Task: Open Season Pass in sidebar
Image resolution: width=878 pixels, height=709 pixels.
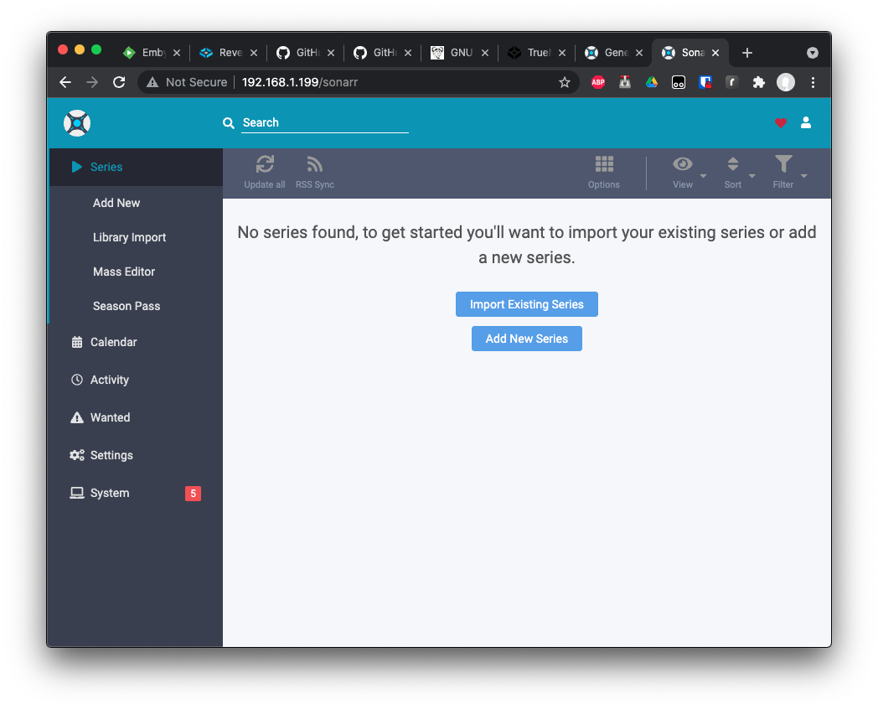Action: pos(136,306)
